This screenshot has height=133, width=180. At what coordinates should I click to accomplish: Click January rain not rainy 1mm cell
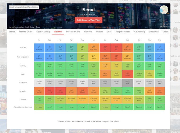coord(39,74)
